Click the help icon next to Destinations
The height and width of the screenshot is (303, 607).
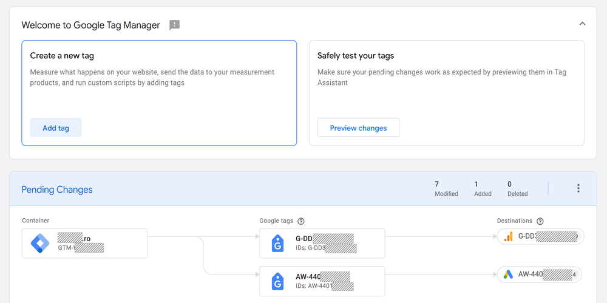(540, 221)
